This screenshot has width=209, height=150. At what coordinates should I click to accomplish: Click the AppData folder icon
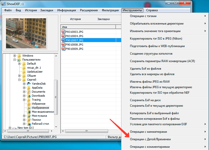click(x=29, y=88)
